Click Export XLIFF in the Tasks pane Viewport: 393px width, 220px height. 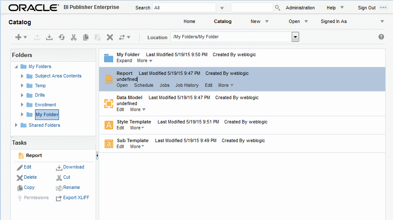coord(76,197)
